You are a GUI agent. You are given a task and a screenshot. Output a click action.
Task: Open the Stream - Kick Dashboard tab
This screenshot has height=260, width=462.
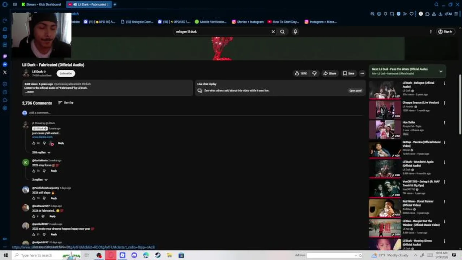click(41, 4)
